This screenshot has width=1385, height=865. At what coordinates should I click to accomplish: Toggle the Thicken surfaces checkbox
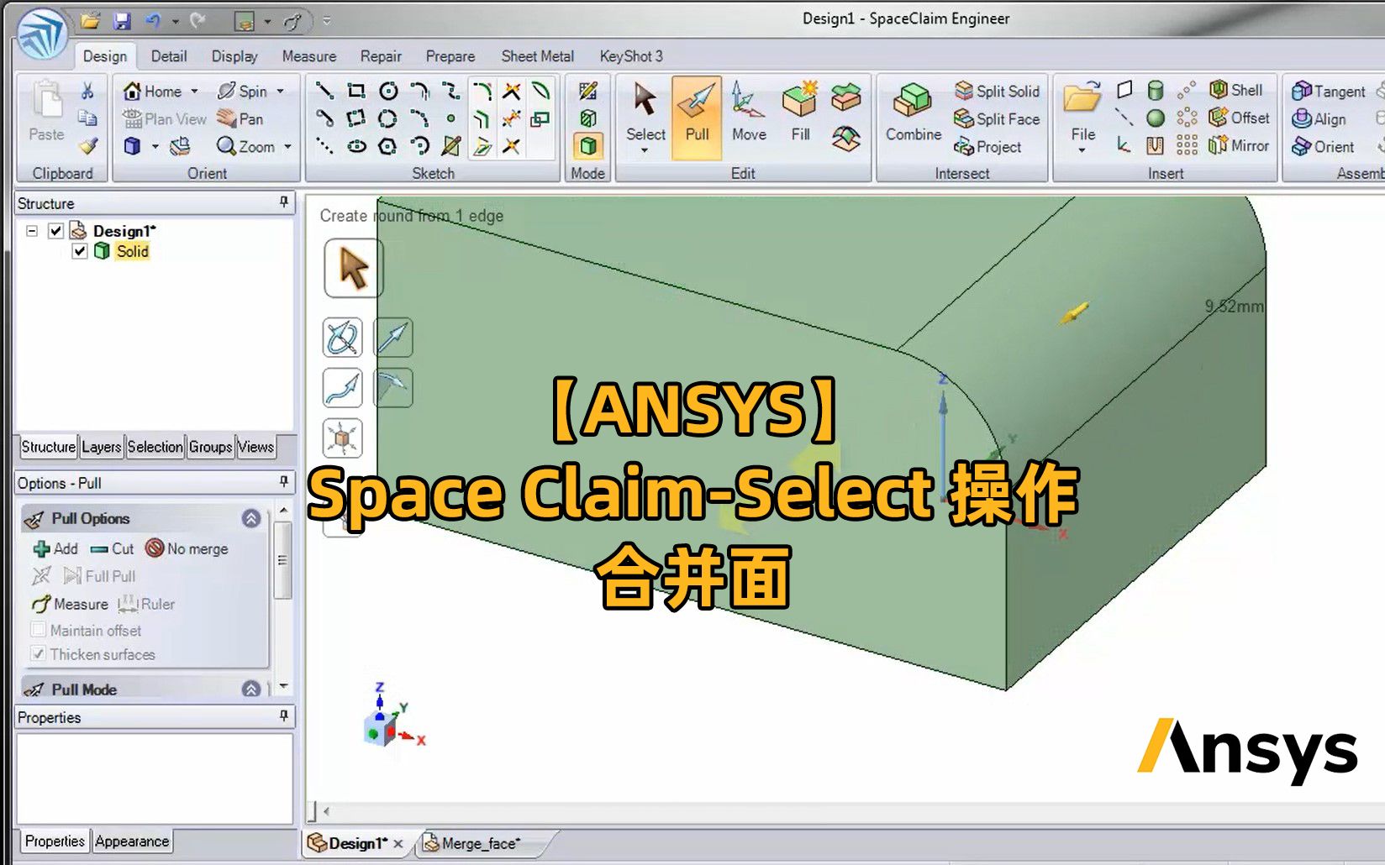click(x=38, y=654)
